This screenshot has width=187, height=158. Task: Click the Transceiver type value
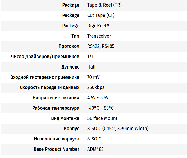(99, 36)
